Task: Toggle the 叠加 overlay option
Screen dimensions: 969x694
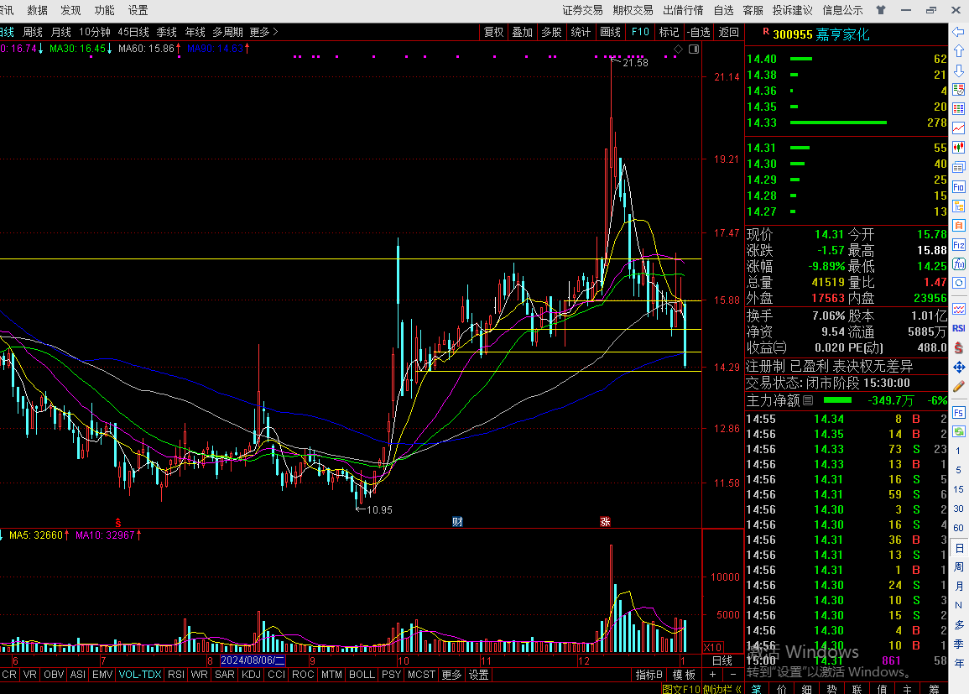Action: 522,32
